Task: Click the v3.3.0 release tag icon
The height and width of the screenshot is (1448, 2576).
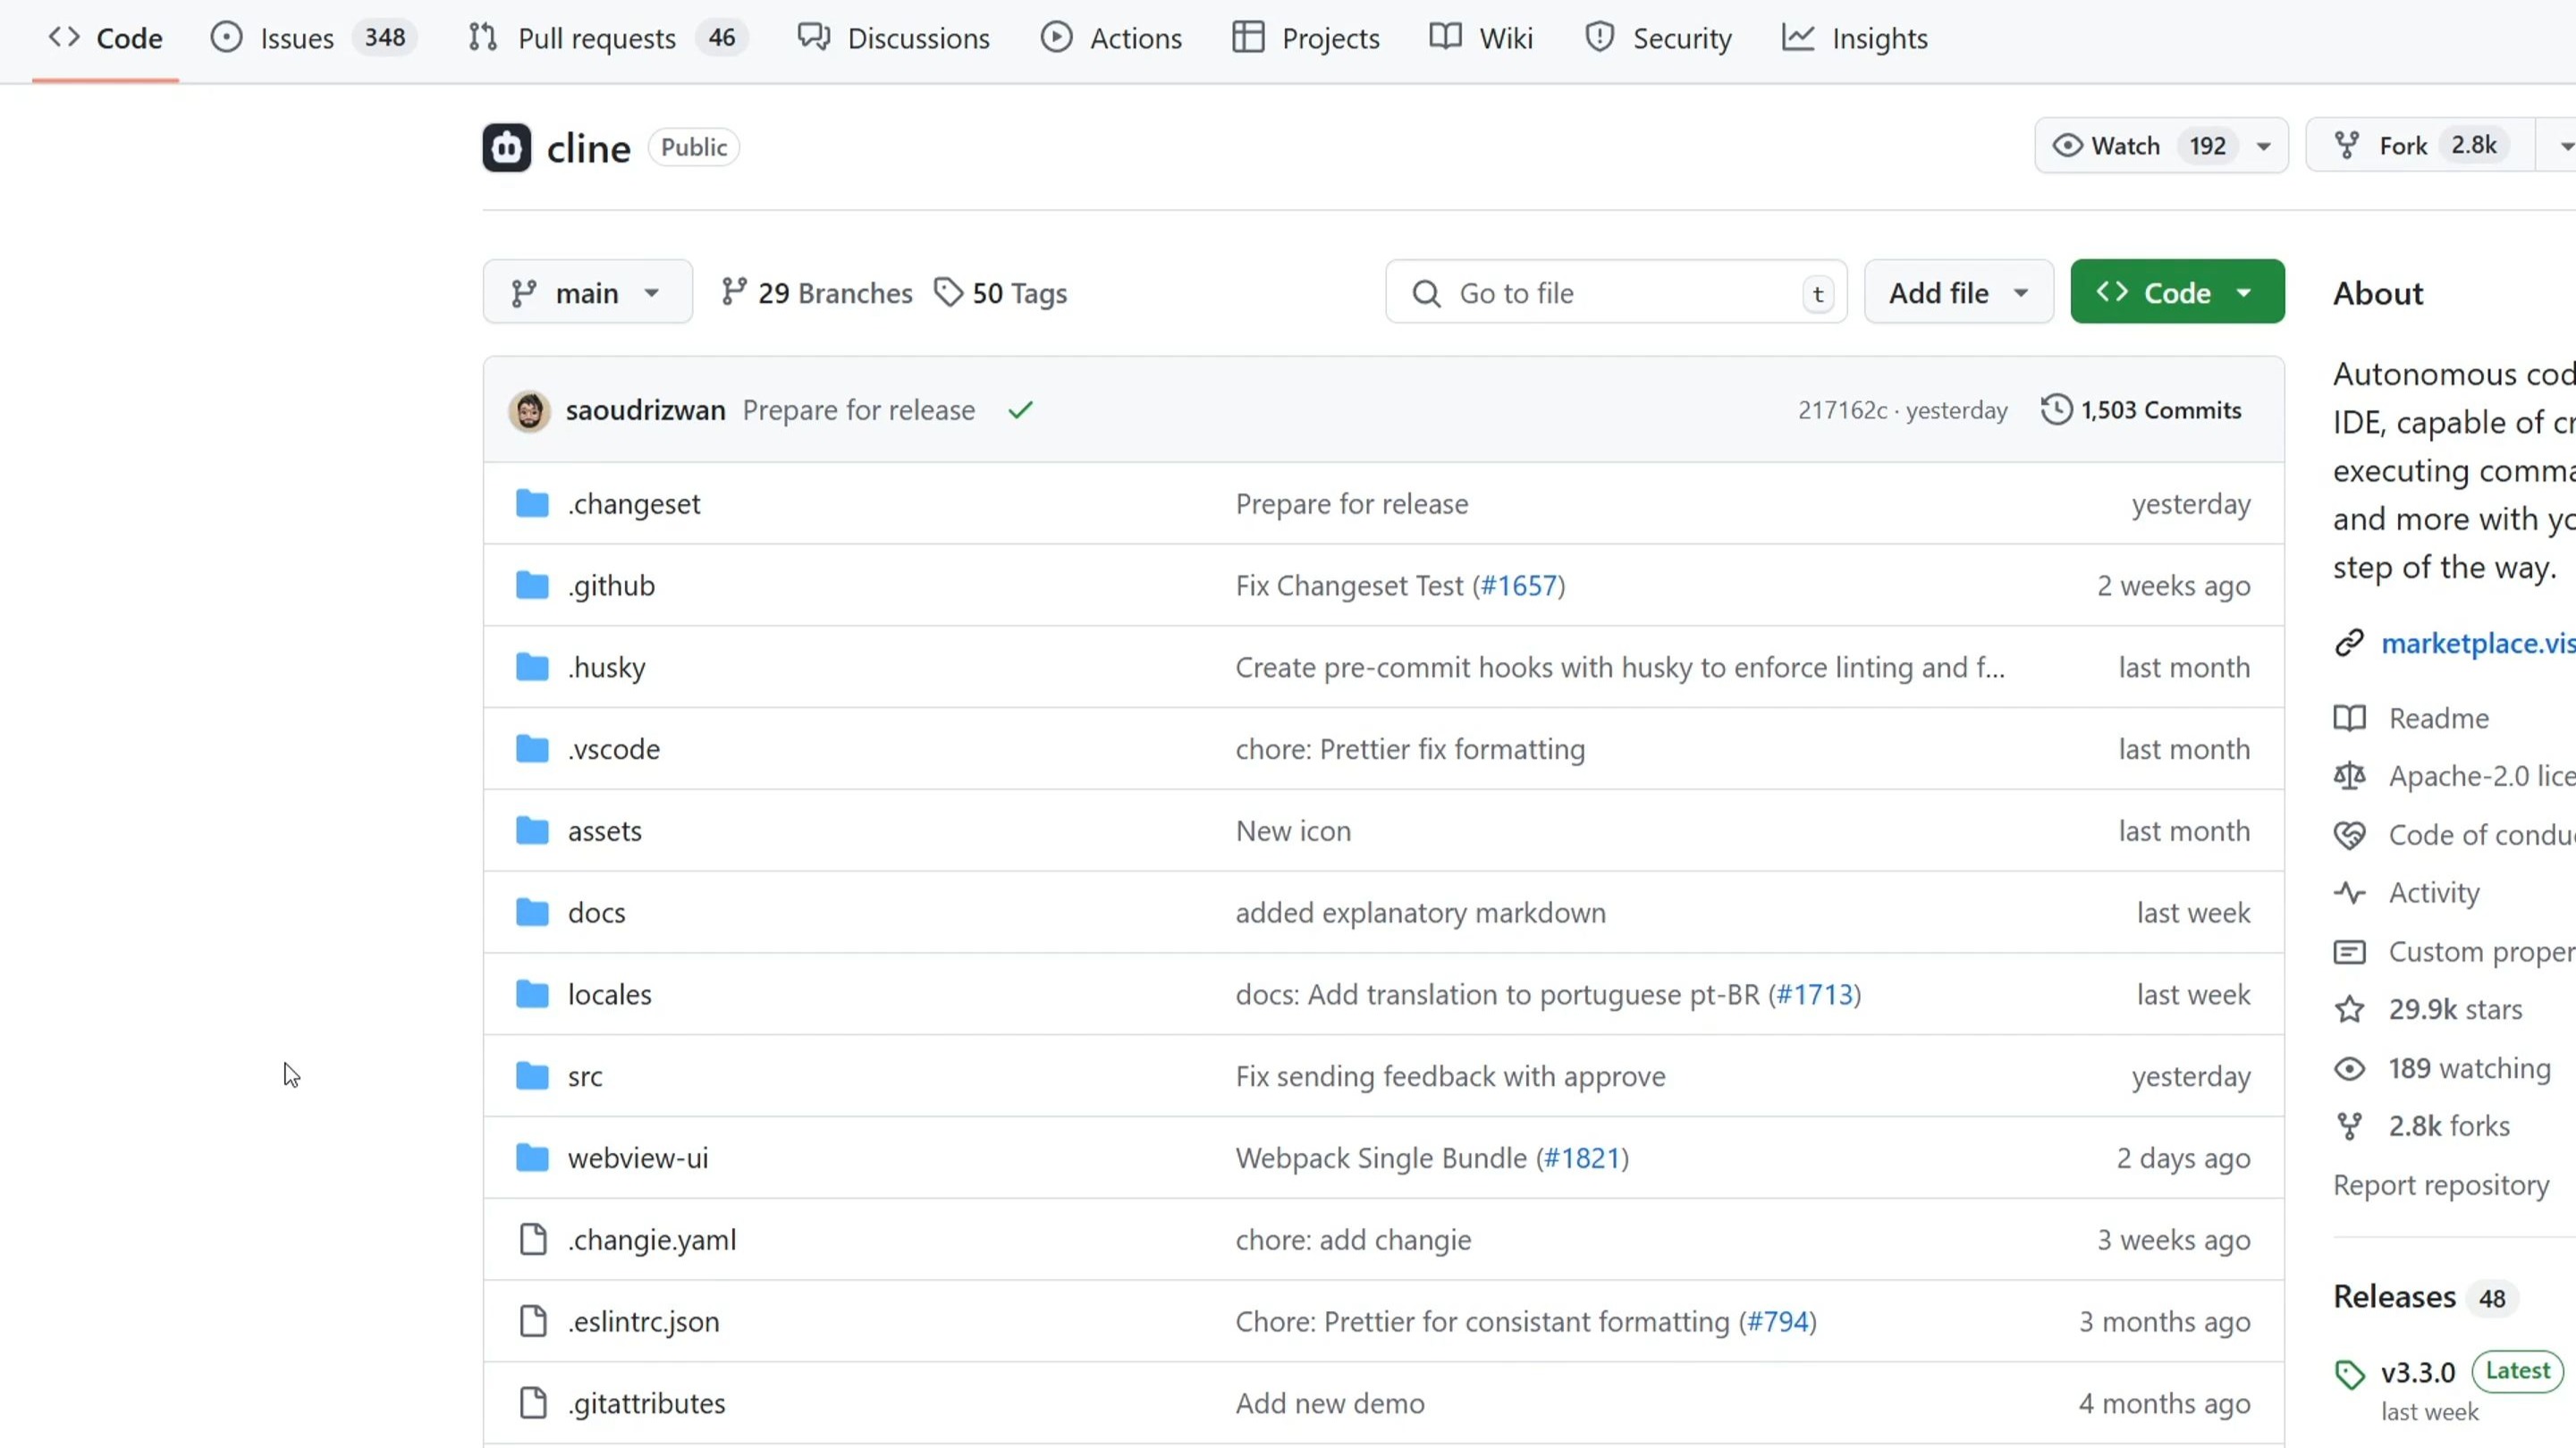Action: click(2349, 1373)
